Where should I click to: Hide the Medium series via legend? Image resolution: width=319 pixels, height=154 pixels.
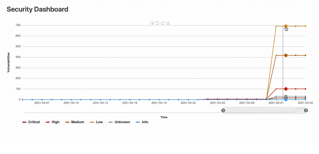point(75,122)
